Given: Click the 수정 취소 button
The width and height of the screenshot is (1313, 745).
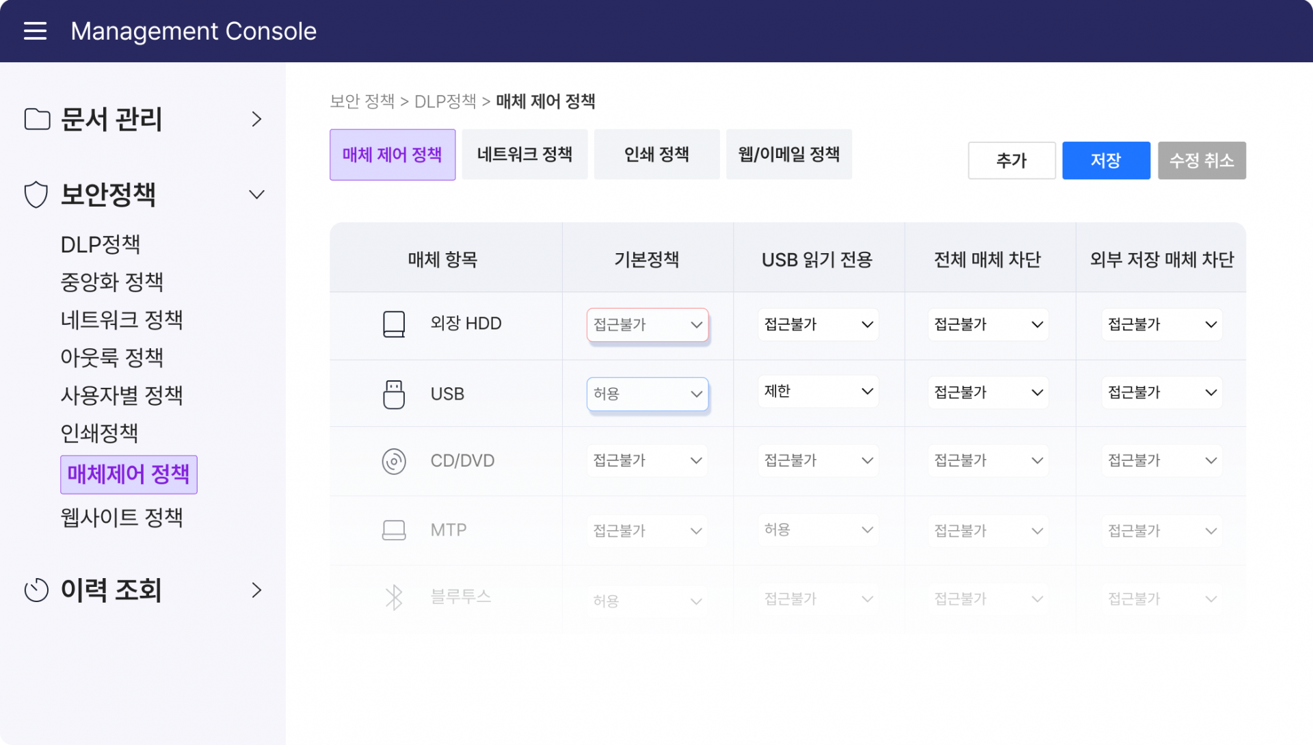Looking at the screenshot, I should pyautogui.click(x=1202, y=161).
